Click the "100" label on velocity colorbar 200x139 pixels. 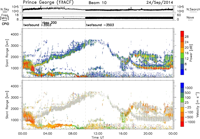tap(188, 98)
